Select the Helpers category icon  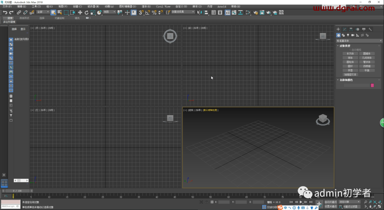point(358,35)
